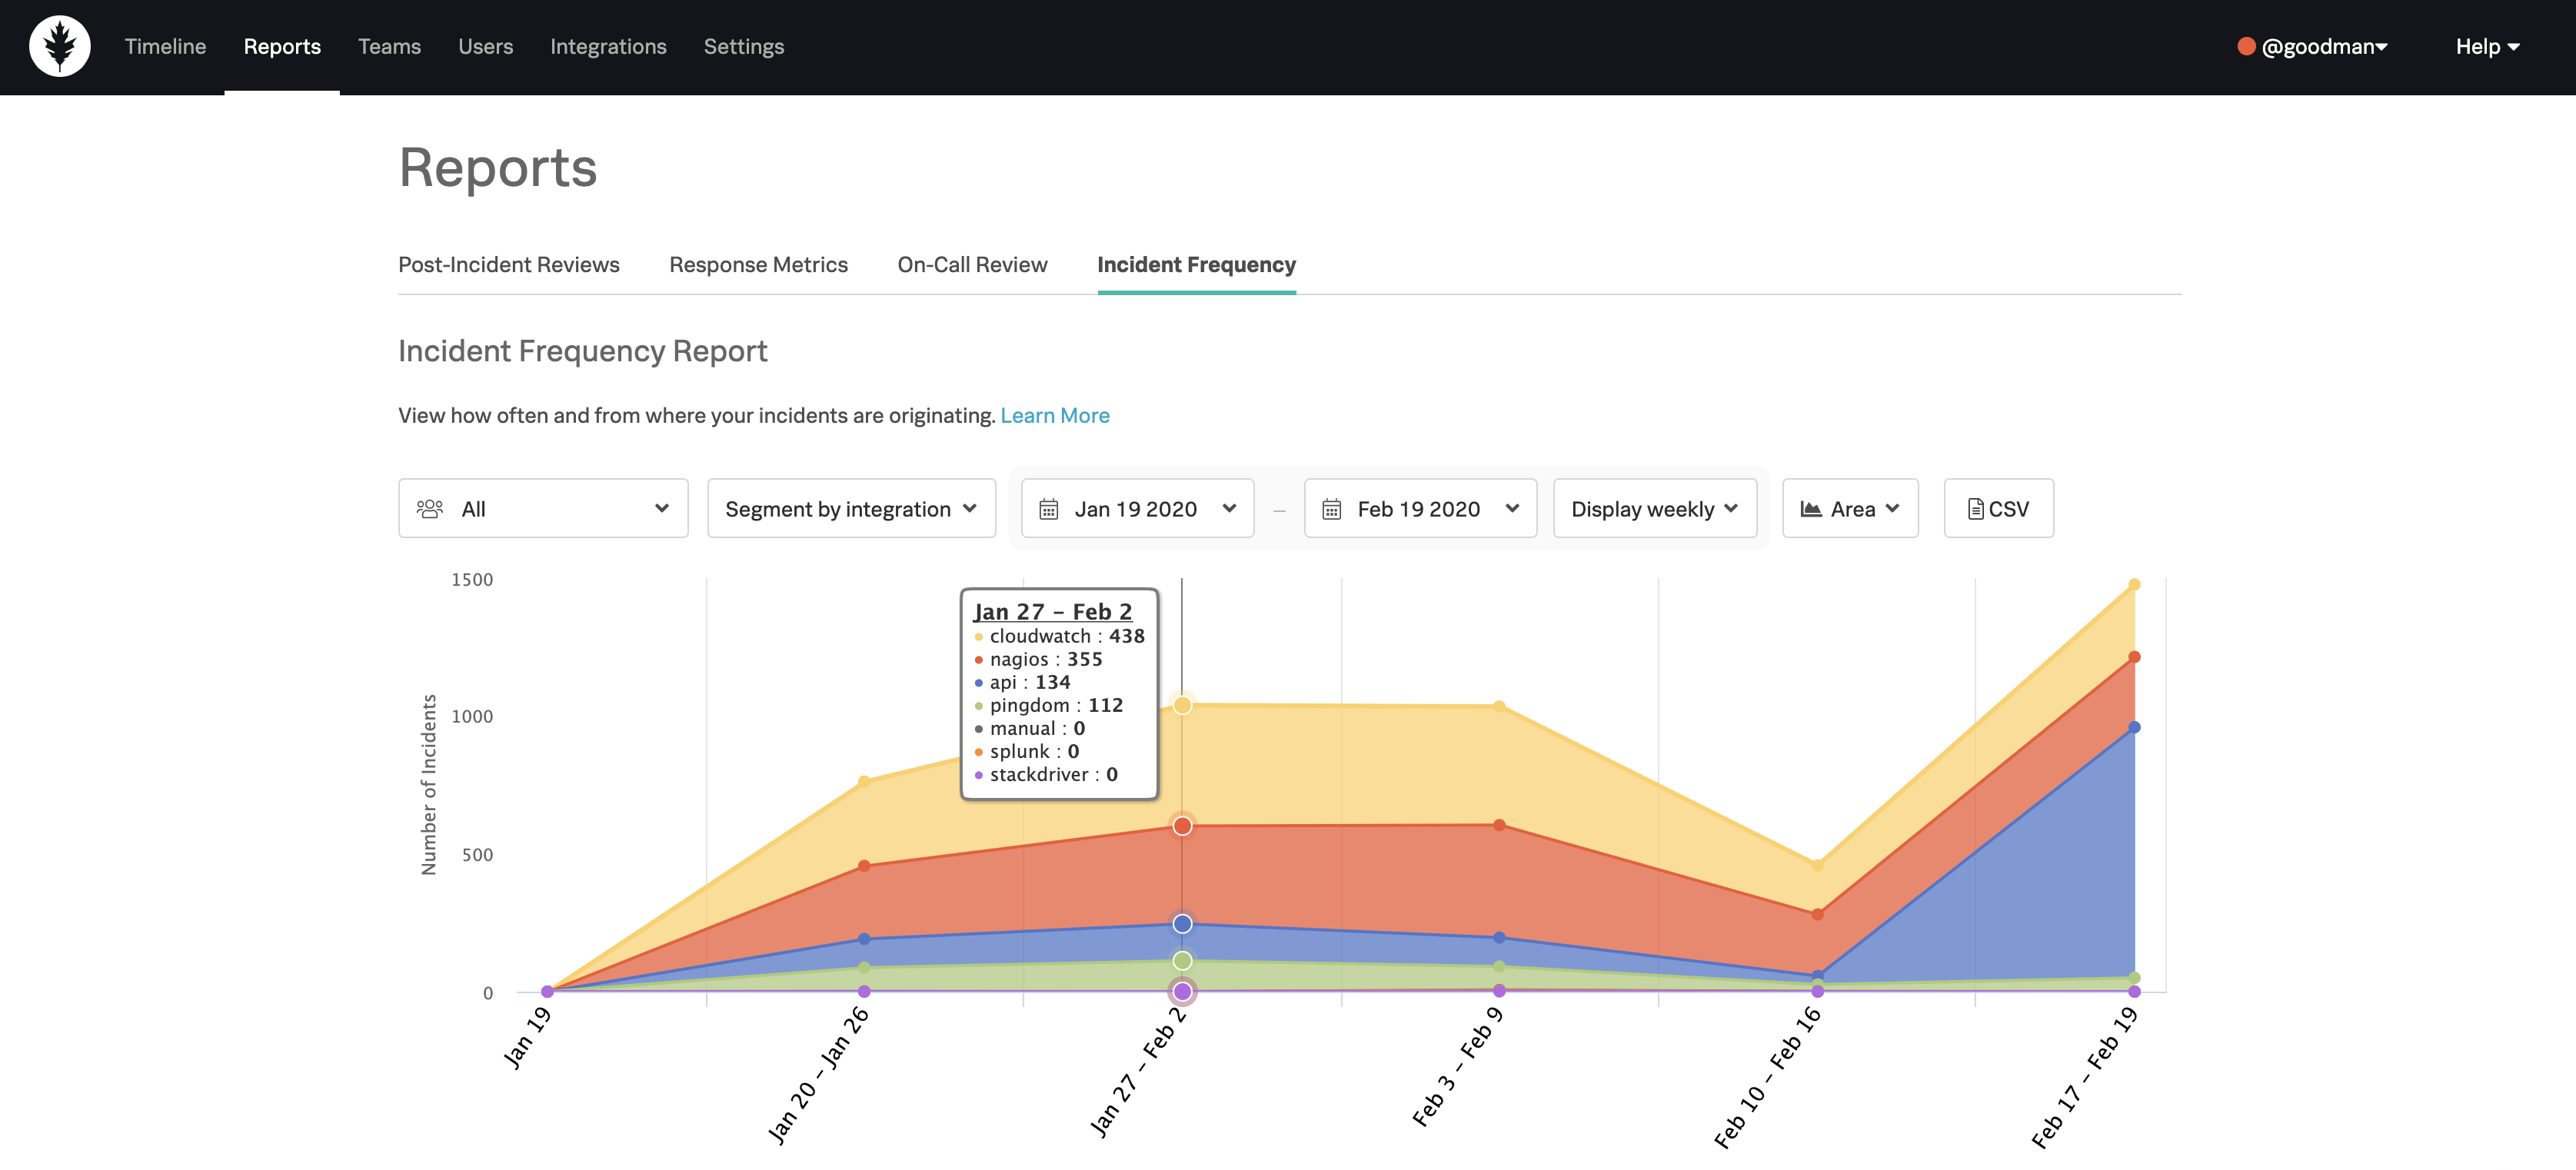Go to Timeline in the top navigation
Image resolution: width=2576 pixels, height=1170 pixels.
(165, 47)
